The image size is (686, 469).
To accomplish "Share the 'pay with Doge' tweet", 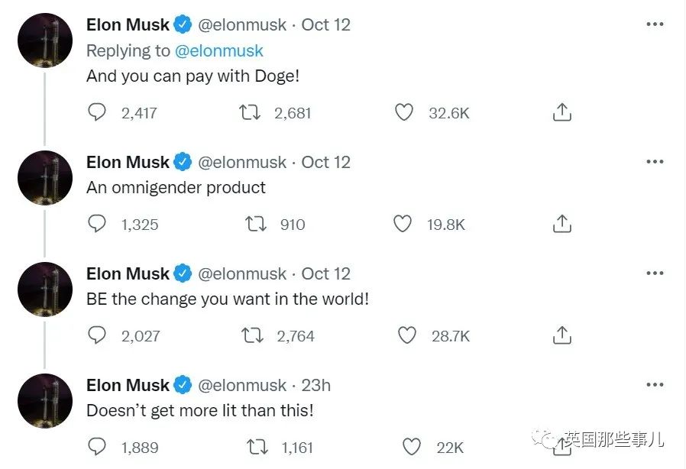I will point(561,113).
